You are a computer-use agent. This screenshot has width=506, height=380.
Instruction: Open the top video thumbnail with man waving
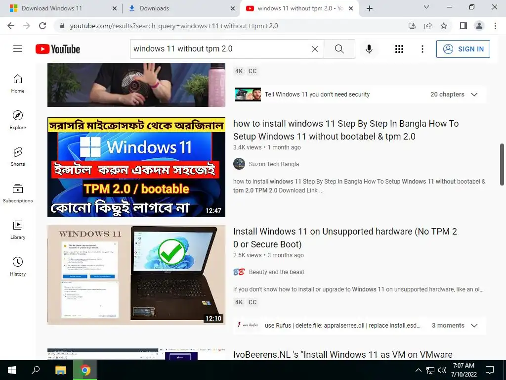pyautogui.click(x=136, y=85)
